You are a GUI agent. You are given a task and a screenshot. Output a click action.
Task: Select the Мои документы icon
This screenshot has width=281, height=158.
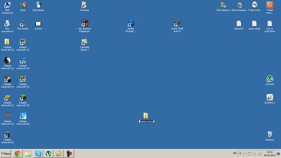coord(7,24)
